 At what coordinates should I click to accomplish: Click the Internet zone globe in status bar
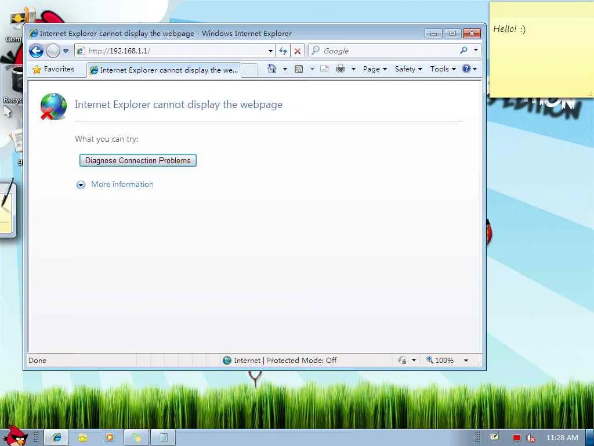pos(227,360)
